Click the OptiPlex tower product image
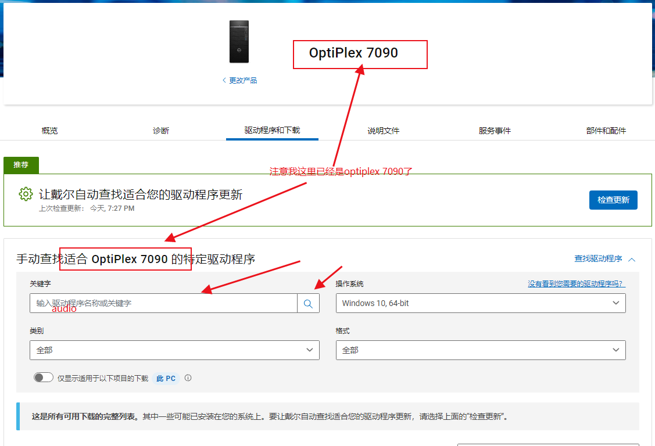655x446 pixels. (239, 42)
